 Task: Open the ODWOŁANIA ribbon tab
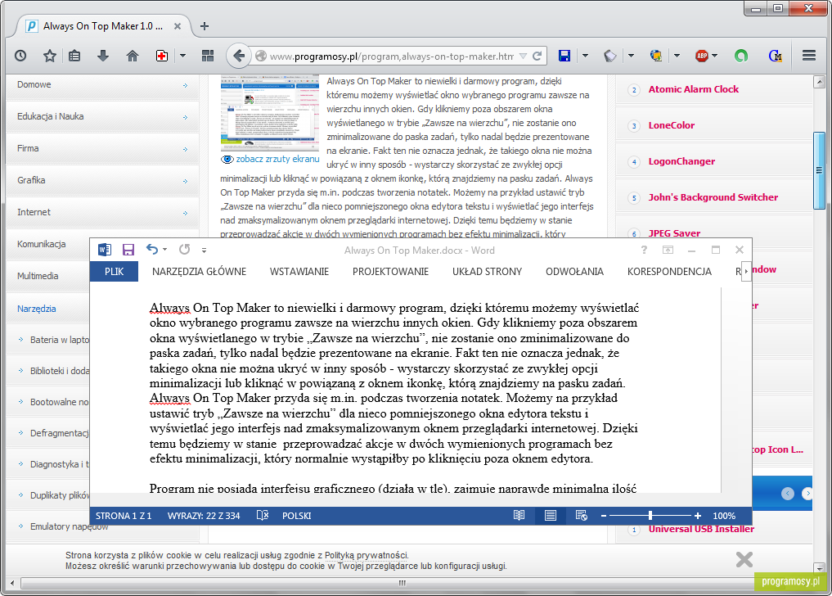point(574,272)
